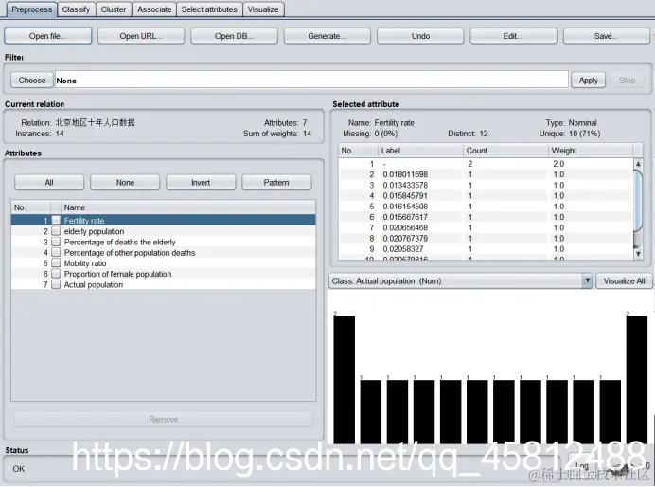Open the Select attributes tab

click(x=209, y=9)
